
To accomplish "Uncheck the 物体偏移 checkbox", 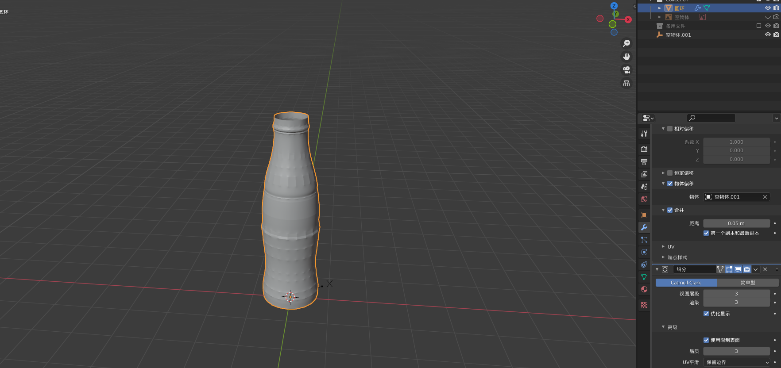I will (670, 184).
